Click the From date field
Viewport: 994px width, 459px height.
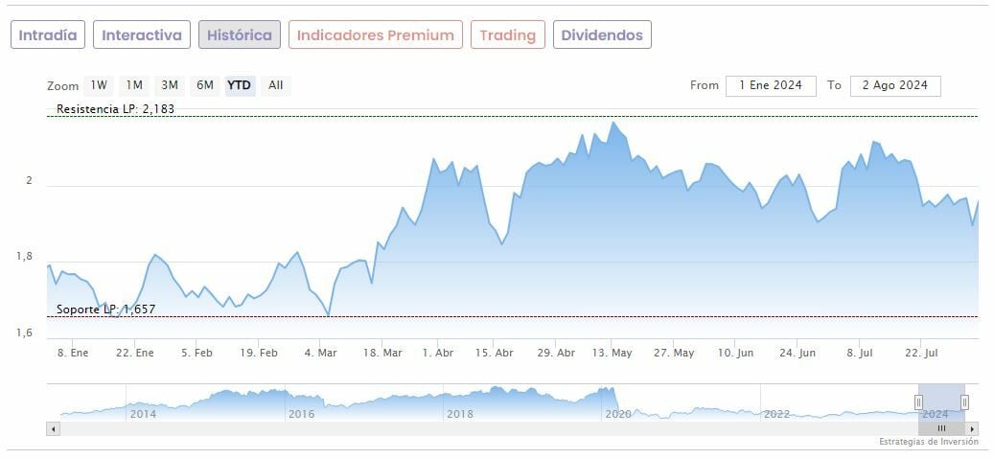(x=771, y=85)
